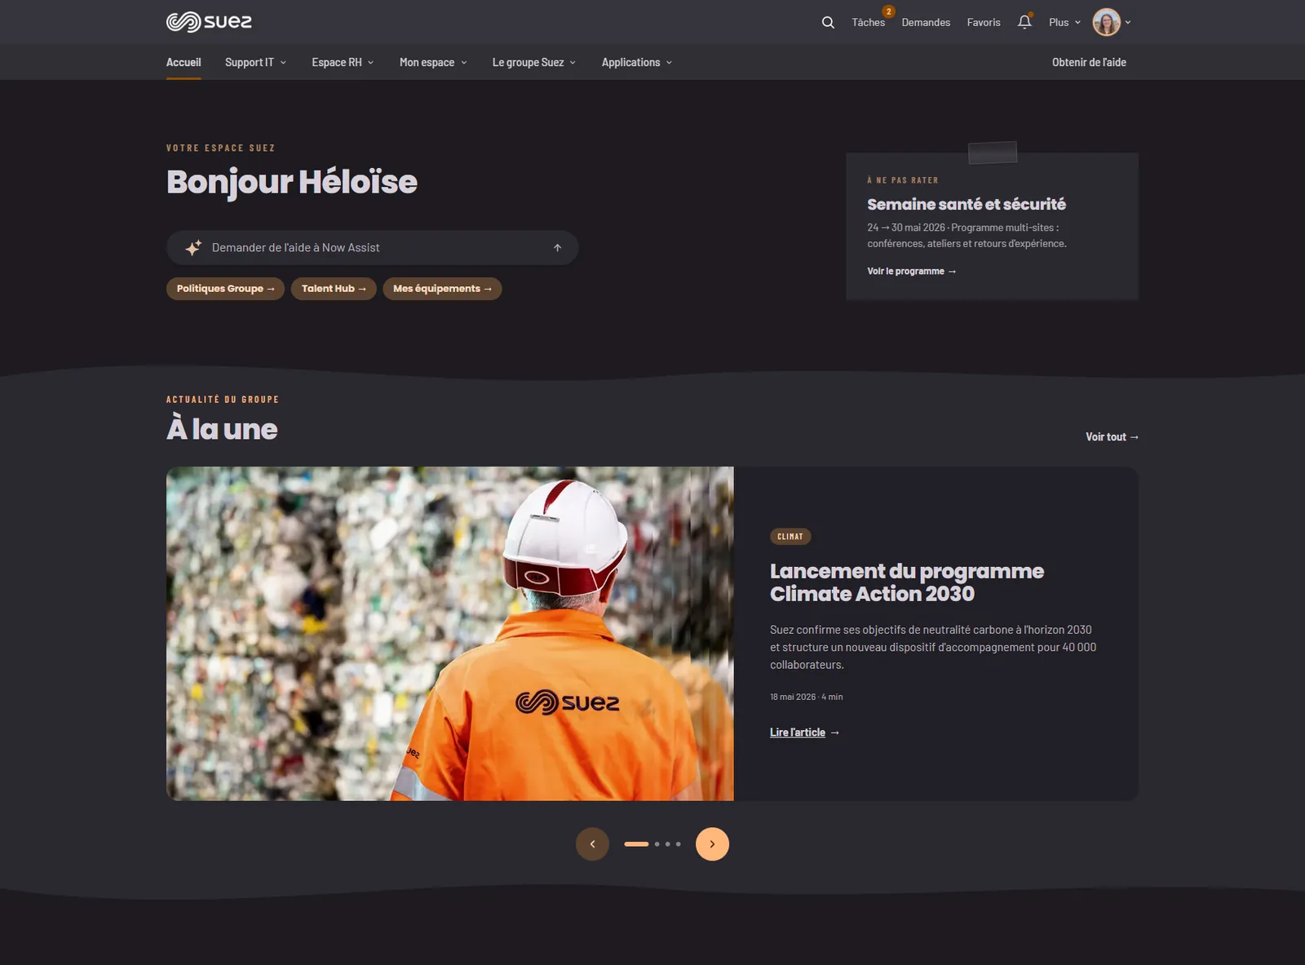Screen dimensions: 1305x965
Task: Expand the Mon espace menu
Action: point(433,62)
